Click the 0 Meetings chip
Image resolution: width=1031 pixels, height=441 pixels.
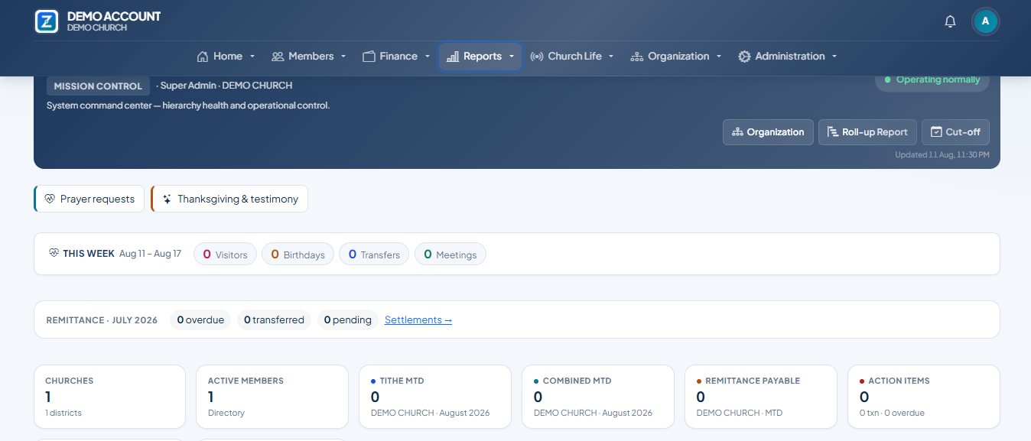450,254
